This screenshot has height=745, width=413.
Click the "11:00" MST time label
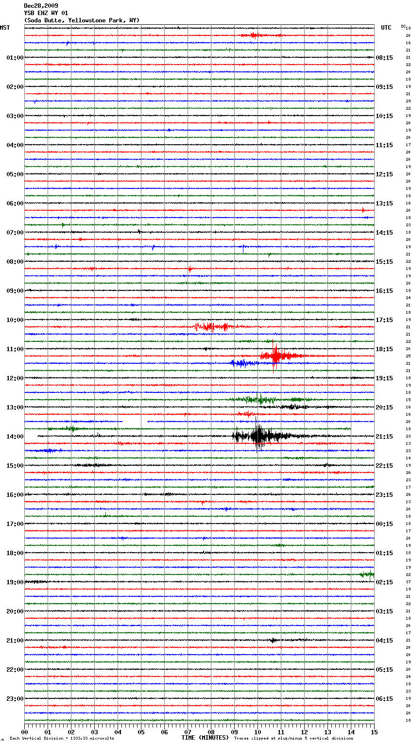[15, 349]
